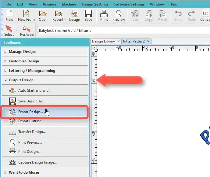
Task: Open the Edit menu
Action: click(x=20, y=4)
